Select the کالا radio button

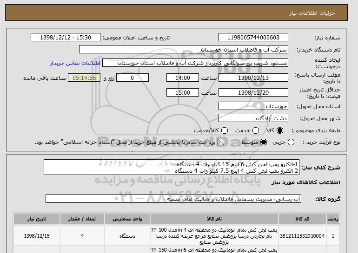(280, 130)
